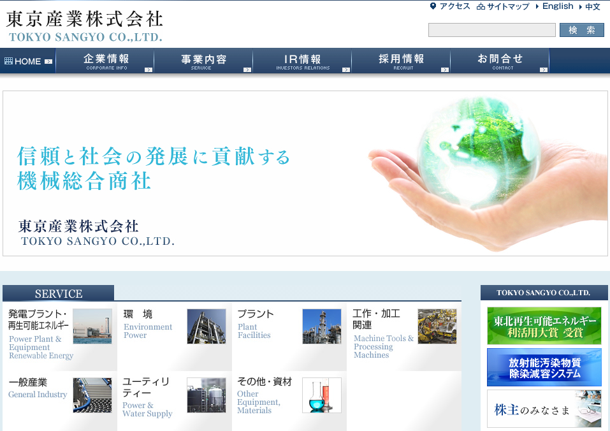Go to HOME in navigation bar
Viewport: 610px width, 431px height.
(x=27, y=61)
